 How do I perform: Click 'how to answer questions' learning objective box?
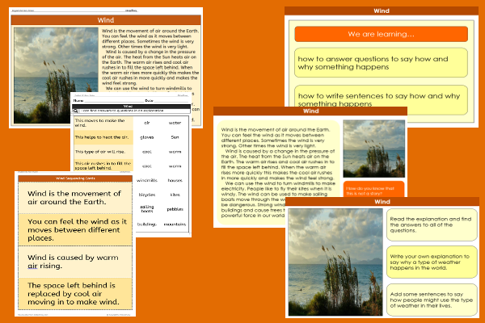click(381, 63)
